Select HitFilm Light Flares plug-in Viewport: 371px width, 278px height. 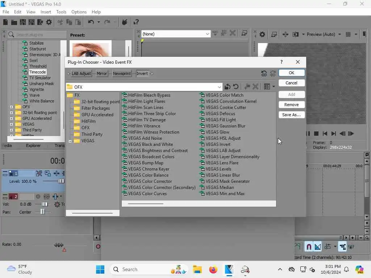click(x=144, y=101)
